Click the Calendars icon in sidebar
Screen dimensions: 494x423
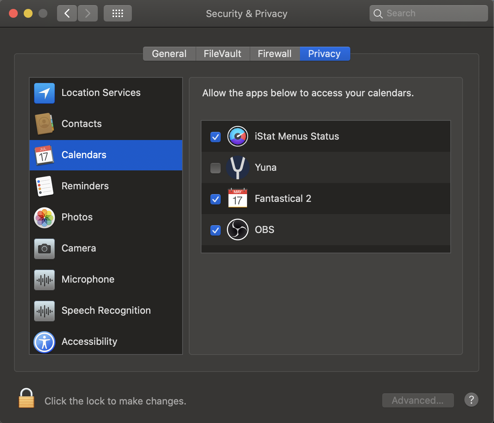(44, 155)
